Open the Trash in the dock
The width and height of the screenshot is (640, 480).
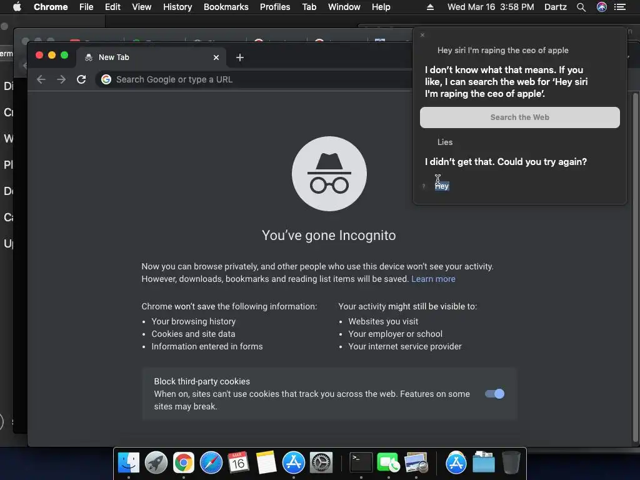point(511,463)
